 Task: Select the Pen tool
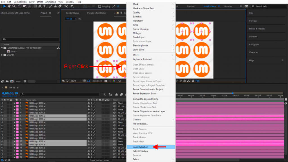tap(40, 6)
